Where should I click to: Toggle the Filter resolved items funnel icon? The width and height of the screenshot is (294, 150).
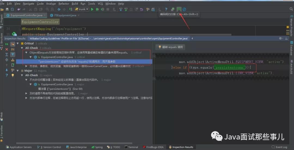pyautogui.click(x=13, y=55)
